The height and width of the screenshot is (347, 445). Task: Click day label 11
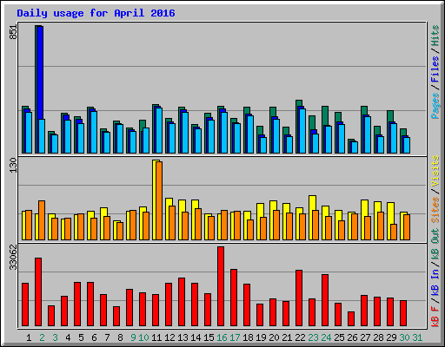click(156, 337)
